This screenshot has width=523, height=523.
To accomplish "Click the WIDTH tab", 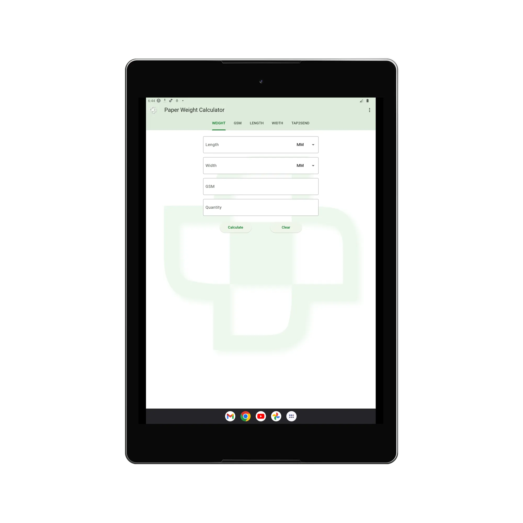I will click(x=277, y=123).
